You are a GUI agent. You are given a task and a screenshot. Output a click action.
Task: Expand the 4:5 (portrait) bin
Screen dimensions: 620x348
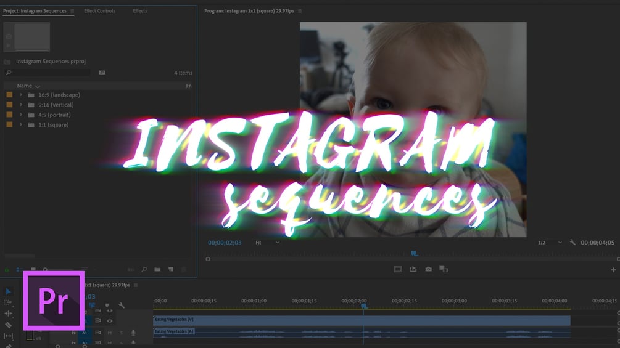[21, 115]
